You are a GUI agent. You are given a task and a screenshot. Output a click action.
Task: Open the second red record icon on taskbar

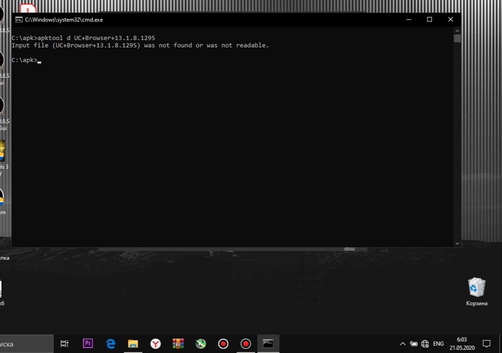[246, 344]
